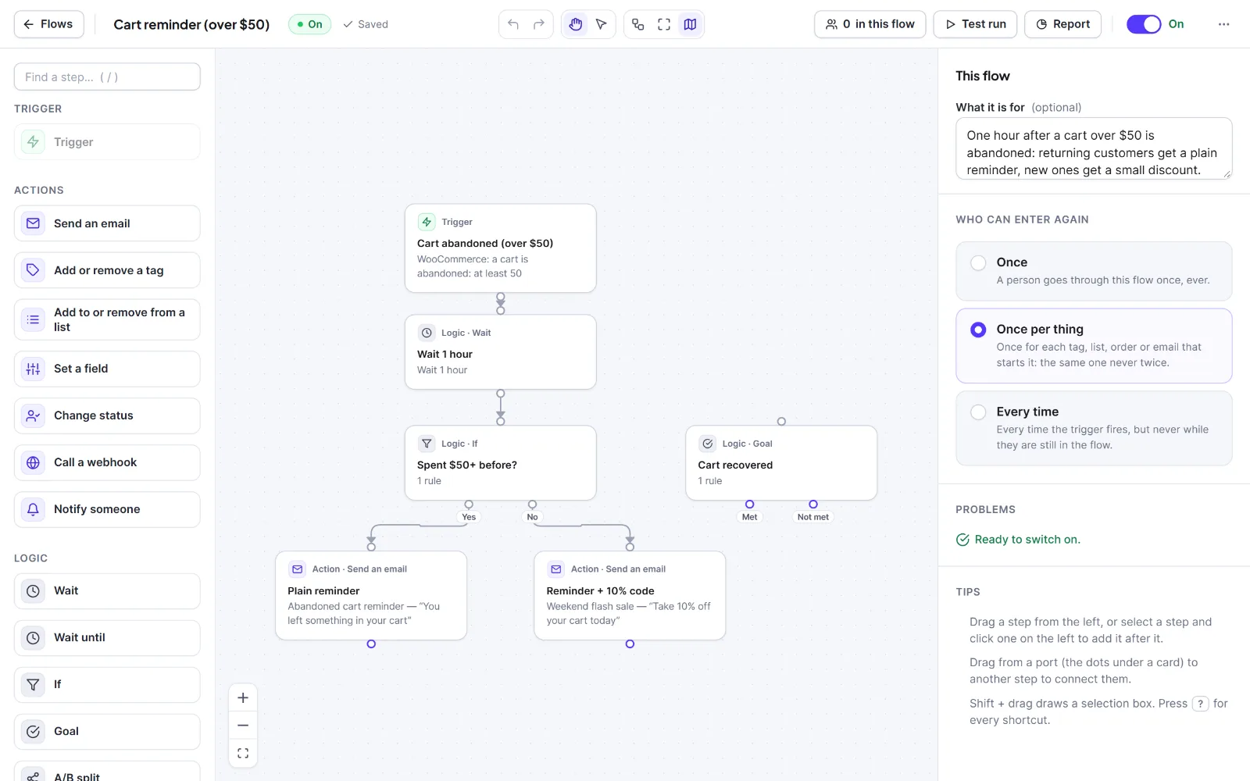Click the Find a step search field
Viewport: 1250px width, 781px height.
[107, 77]
